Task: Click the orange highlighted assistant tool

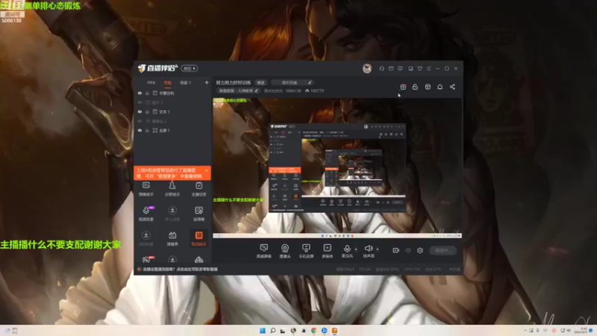Action: [x=199, y=238]
